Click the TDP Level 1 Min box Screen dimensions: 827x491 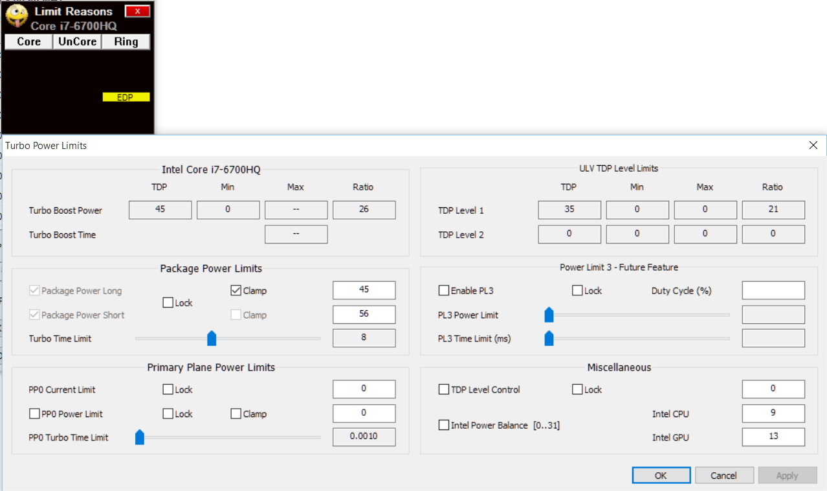637,210
